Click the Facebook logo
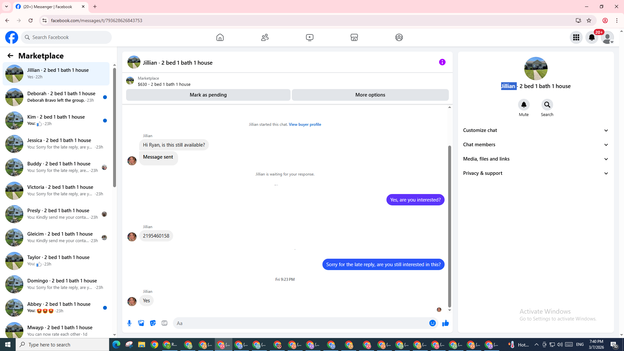Viewport: 624px width, 351px height. coord(12,37)
